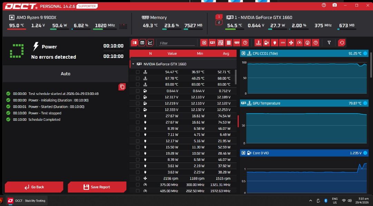Toggle the motherboard sensor source filter icon
373x206 pixels.
(220, 43)
